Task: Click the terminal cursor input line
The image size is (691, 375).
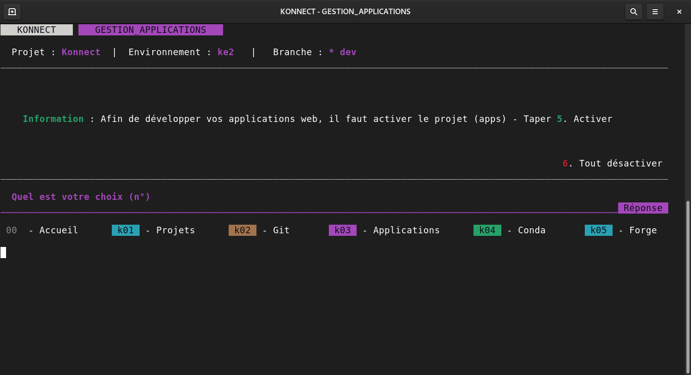Action: point(4,253)
